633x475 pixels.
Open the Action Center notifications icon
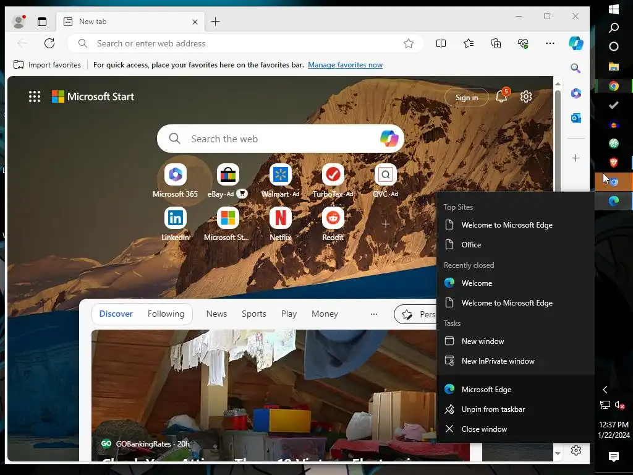(x=614, y=456)
